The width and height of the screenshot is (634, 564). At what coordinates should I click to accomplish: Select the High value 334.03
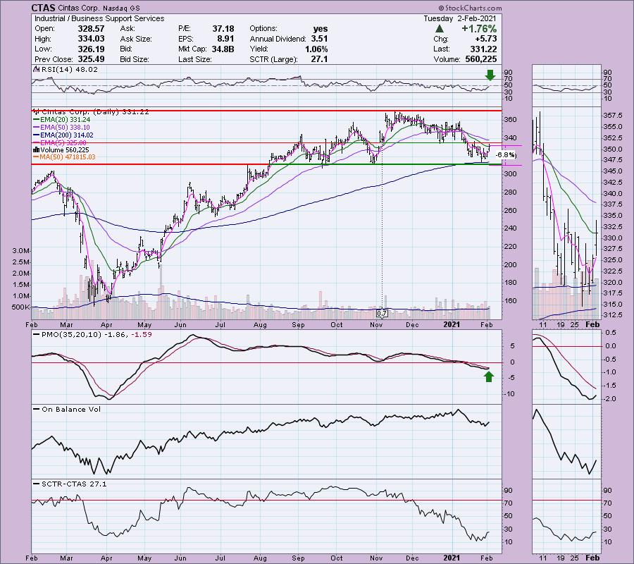91,39
